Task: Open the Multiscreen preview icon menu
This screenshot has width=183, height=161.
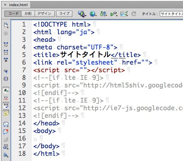Action: (x=82, y=14)
